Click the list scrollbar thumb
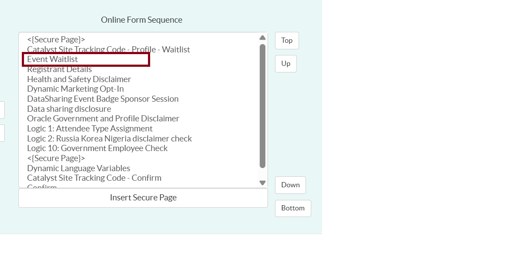This screenshot has width=512, height=258. coord(262,106)
